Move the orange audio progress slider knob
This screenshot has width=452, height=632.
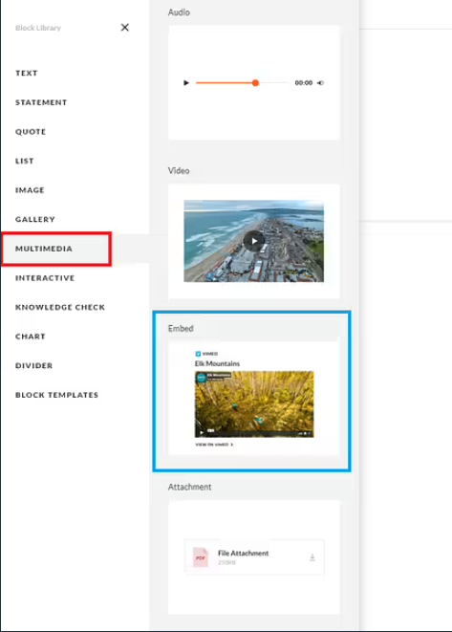[255, 83]
